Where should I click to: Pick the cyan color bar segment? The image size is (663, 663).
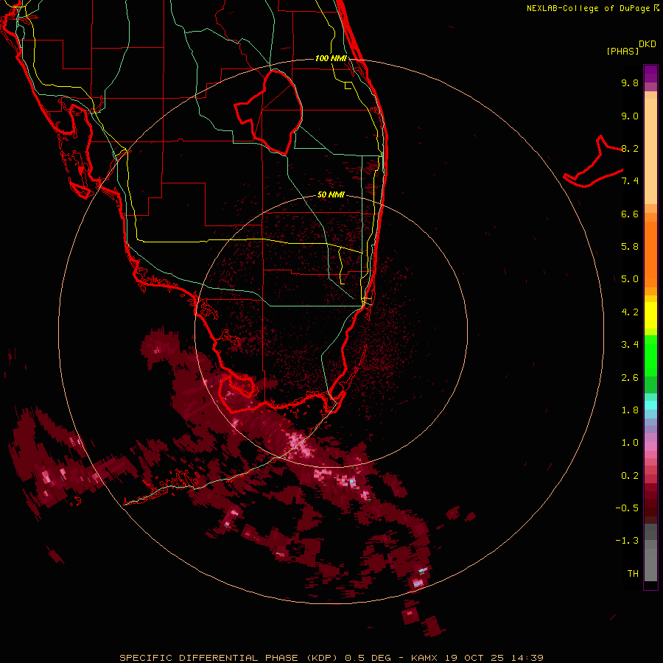point(650,404)
